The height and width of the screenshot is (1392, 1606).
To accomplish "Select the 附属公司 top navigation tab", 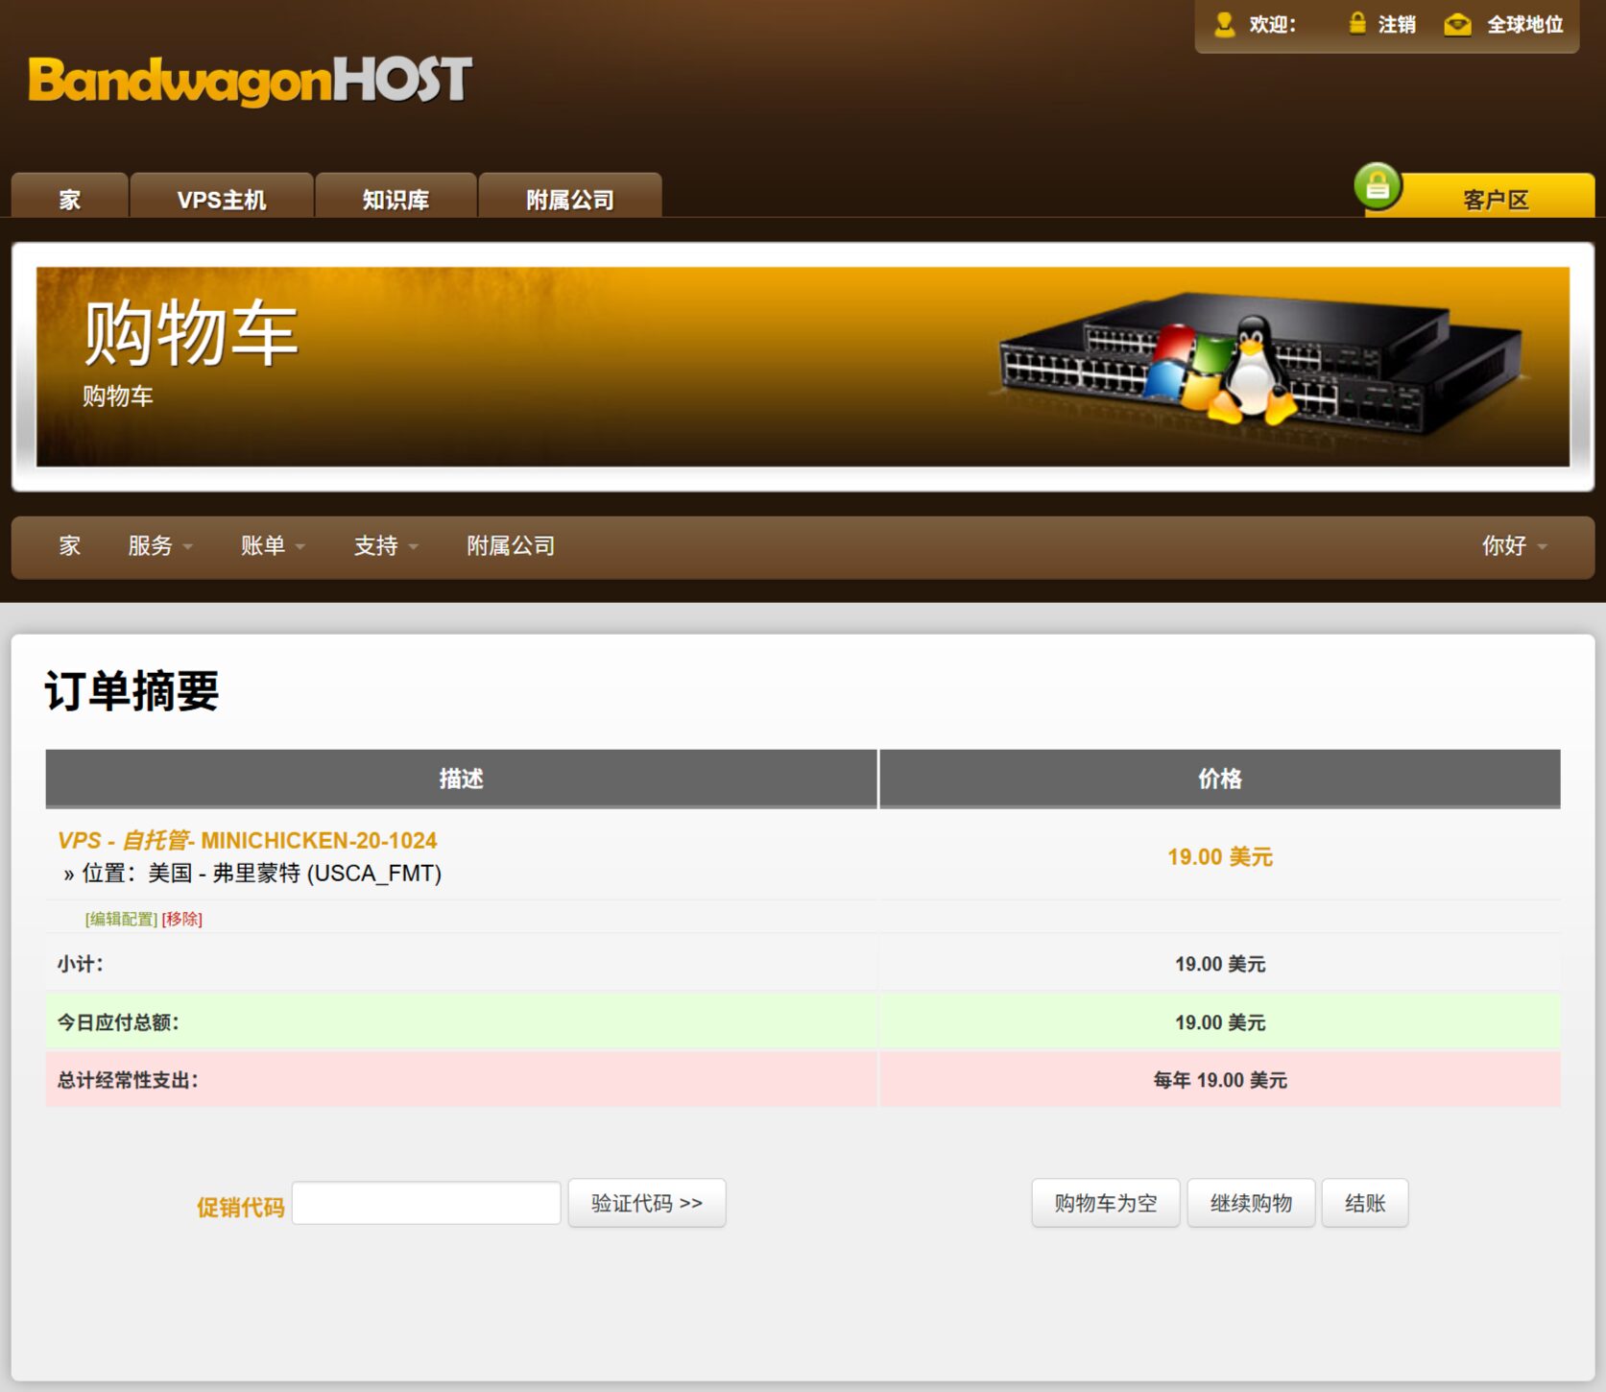I will (x=569, y=200).
